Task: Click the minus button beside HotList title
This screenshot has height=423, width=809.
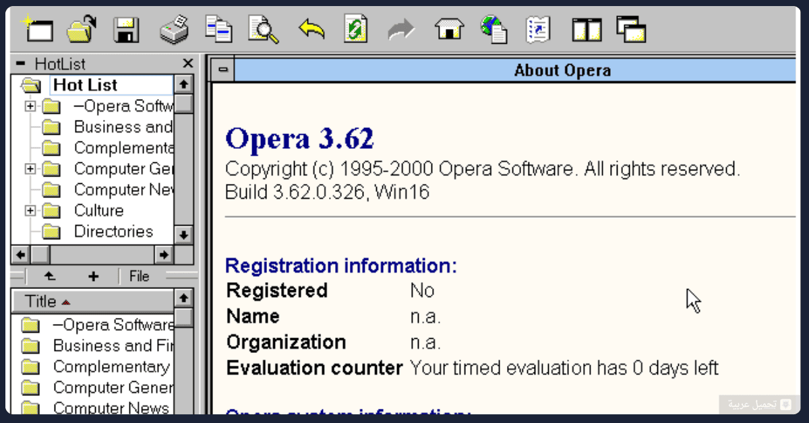Action: (x=20, y=64)
